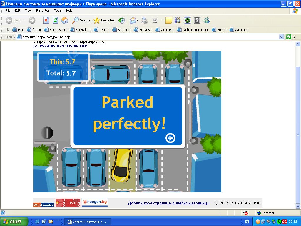Click in the address URL field
Screen dimensions: 301x226
tap(147, 37)
